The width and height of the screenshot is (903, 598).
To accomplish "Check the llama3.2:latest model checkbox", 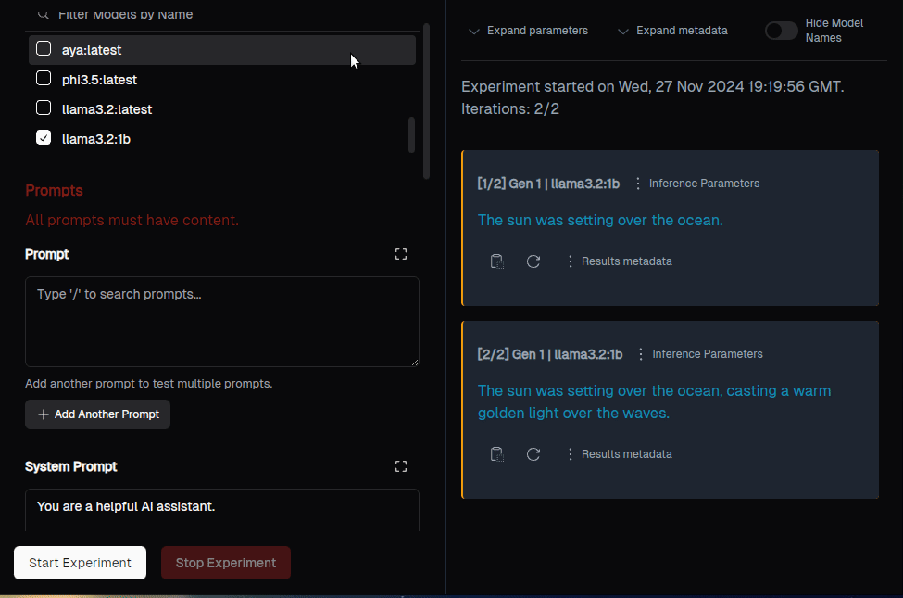I will pos(44,108).
